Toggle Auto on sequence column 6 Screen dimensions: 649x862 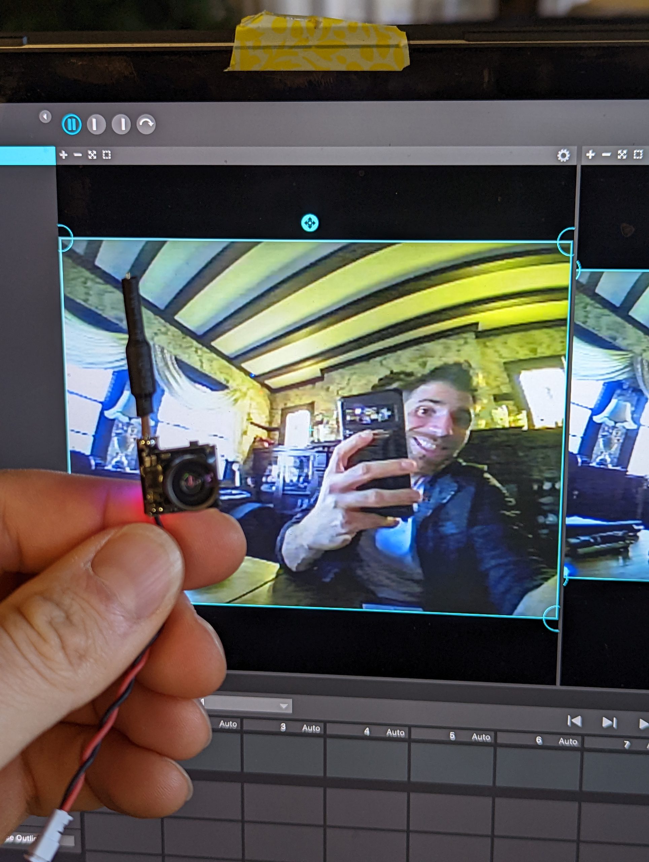(568, 741)
